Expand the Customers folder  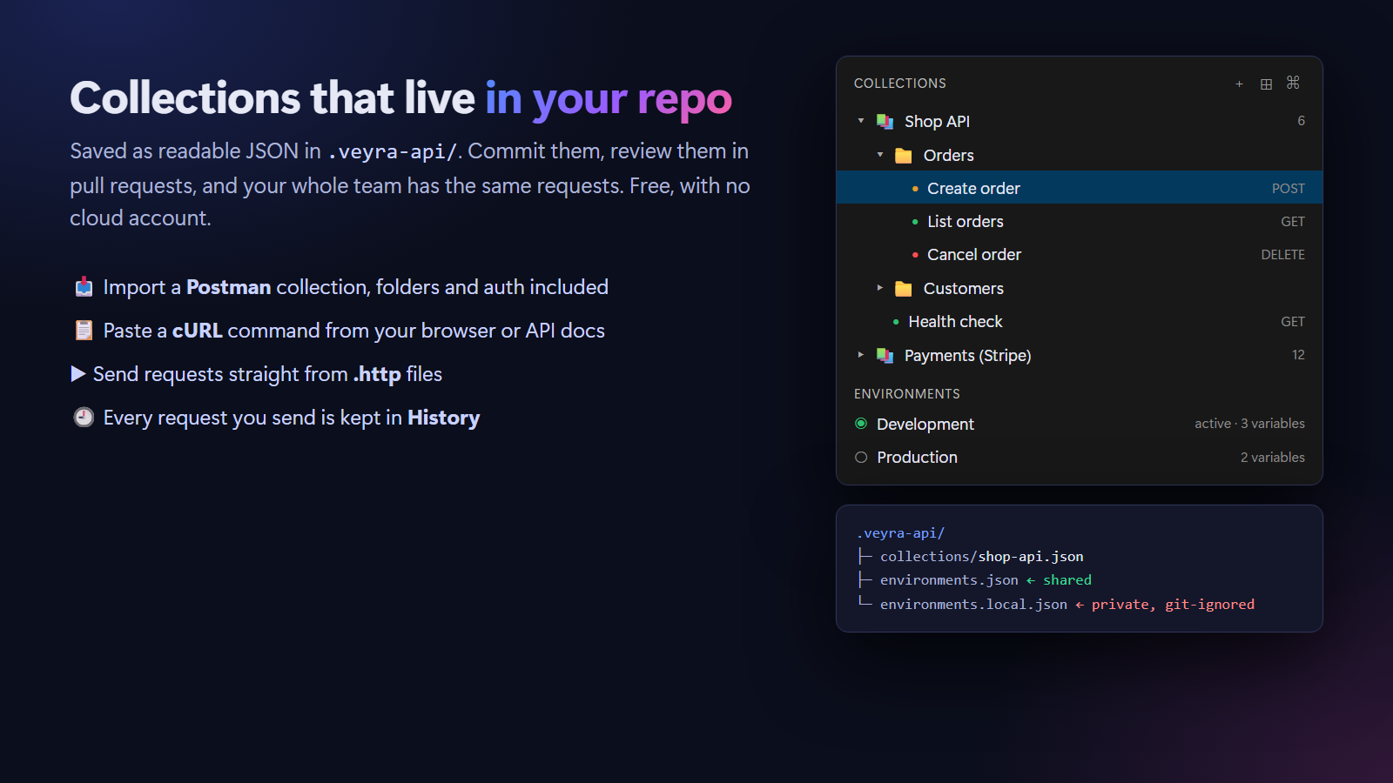(x=880, y=288)
